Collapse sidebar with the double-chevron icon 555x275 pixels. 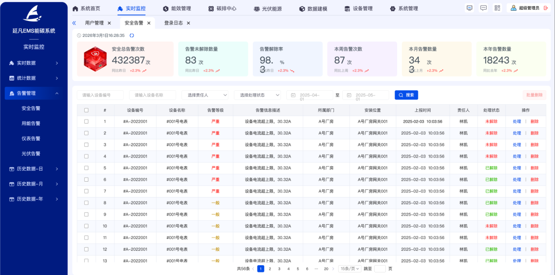(74, 23)
